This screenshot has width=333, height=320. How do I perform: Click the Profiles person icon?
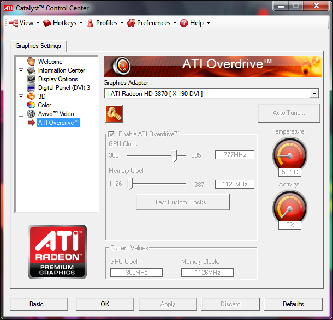[90, 23]
